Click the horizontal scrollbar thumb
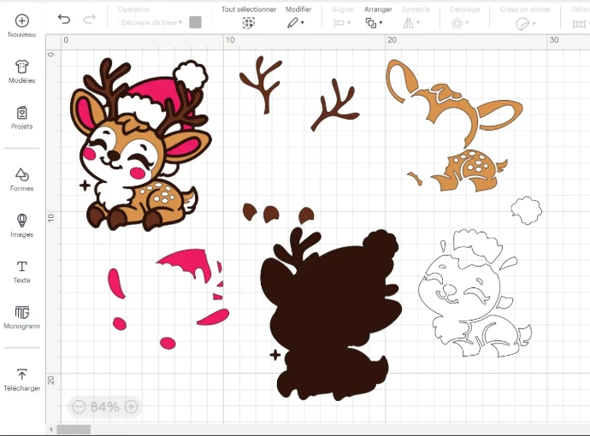Image resolution: width=590 pixels, height=436 pixels. coord(74,429)
